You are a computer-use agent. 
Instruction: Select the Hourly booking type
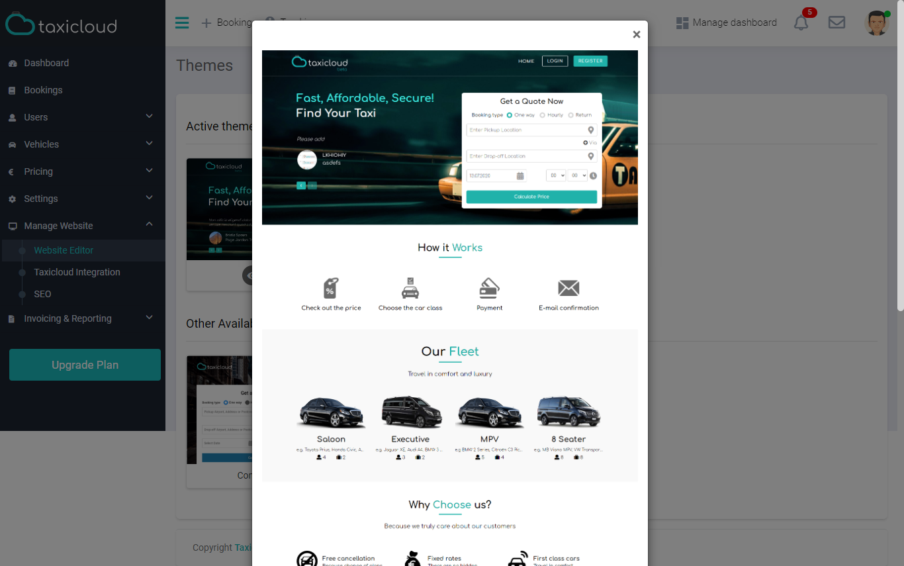pyautogui.click(x=552, y=115)
